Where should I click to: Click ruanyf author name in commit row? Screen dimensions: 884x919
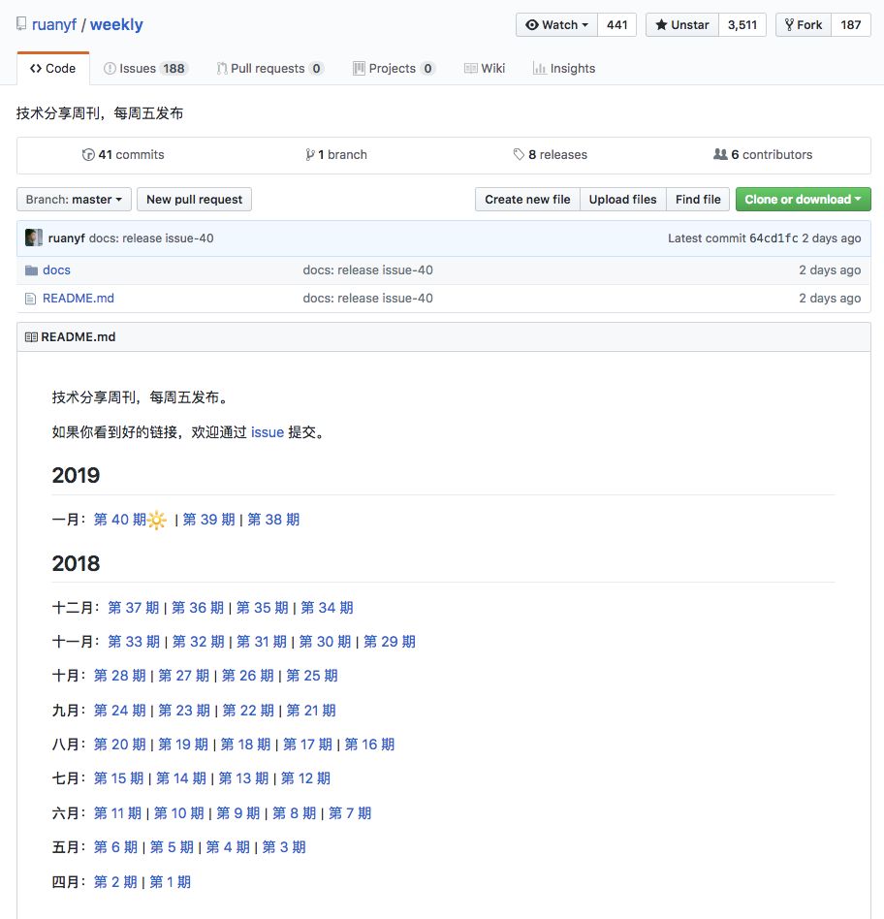click(66, 238)
